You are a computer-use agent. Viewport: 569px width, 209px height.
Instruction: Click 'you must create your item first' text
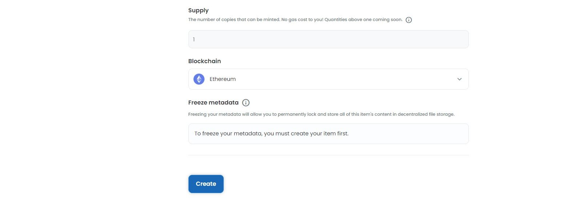coord(306,134)
